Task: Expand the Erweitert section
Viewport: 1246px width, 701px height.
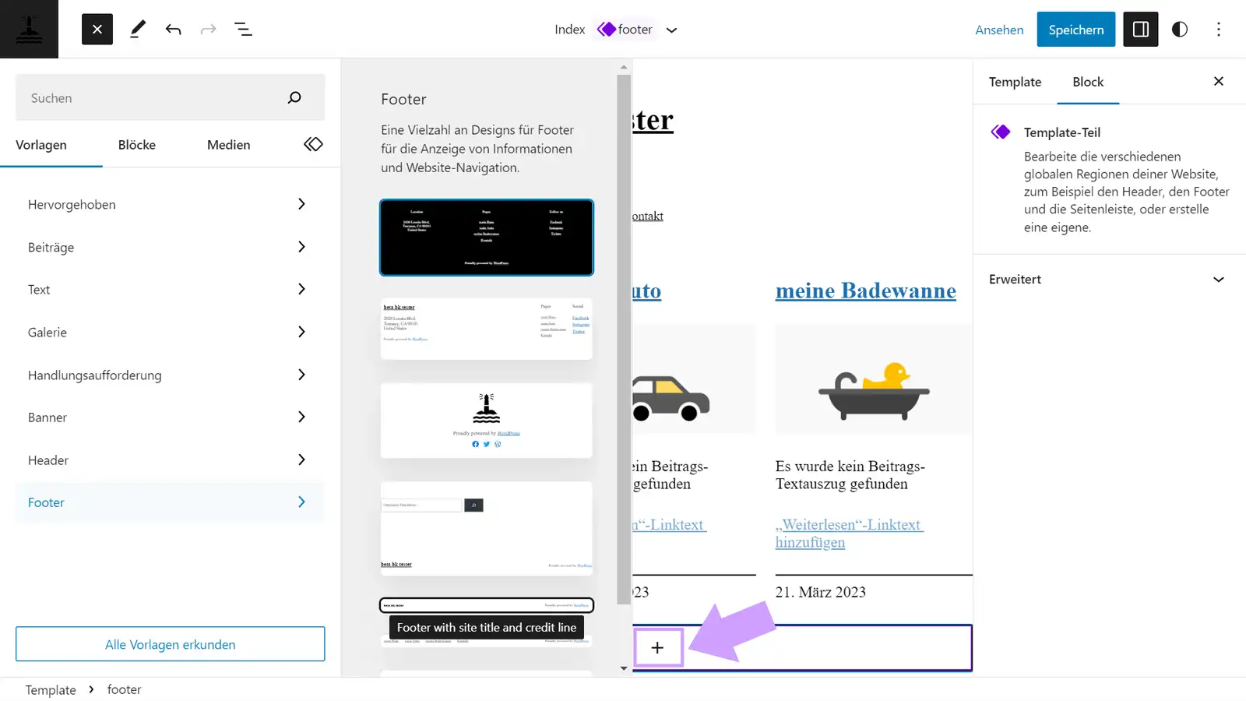Action: coord(1109,280)
